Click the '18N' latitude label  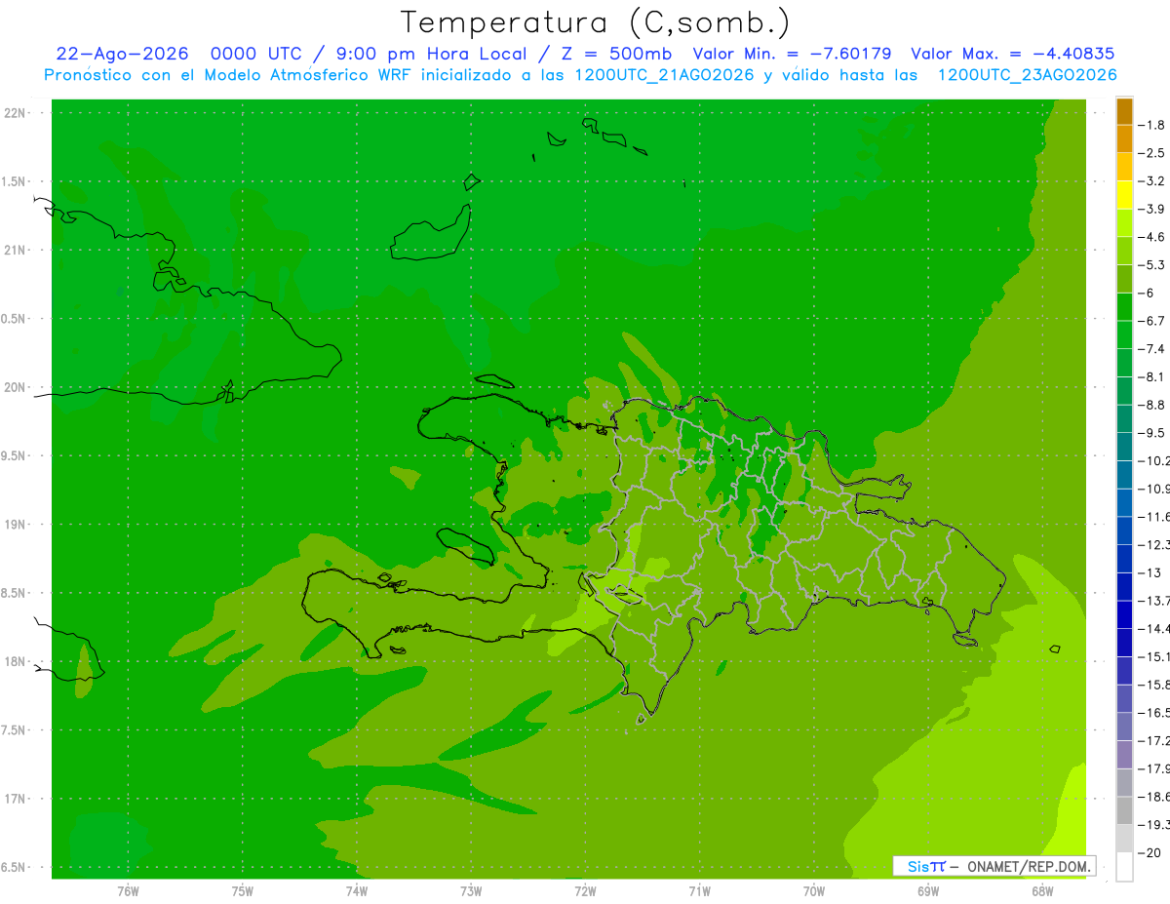pos(14,662)
